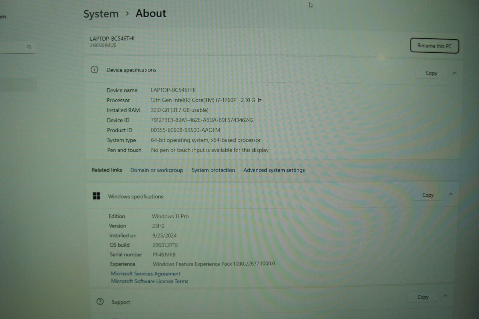Rename this PC
The height and width of the screenshot is (319, 479).
(434, 46)
